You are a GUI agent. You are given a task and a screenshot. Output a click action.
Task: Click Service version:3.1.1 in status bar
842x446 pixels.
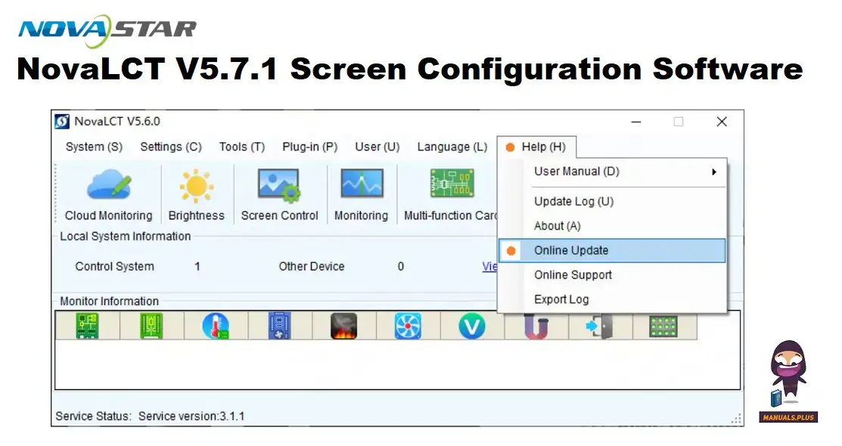191,416
